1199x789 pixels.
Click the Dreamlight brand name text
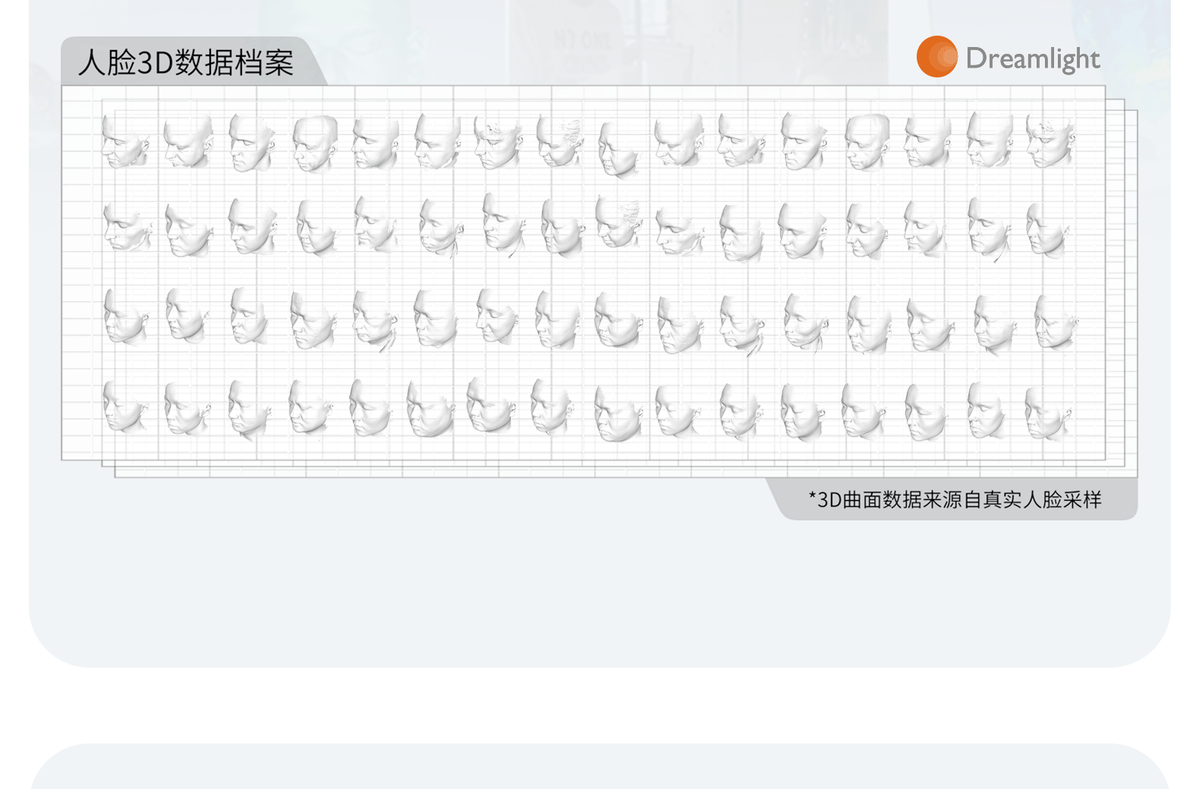click(1033, 58)
